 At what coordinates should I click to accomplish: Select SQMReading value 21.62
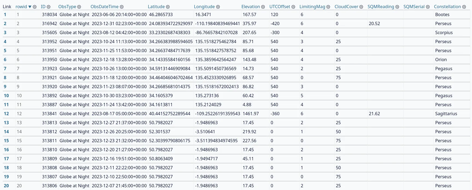tap(374, 114)
